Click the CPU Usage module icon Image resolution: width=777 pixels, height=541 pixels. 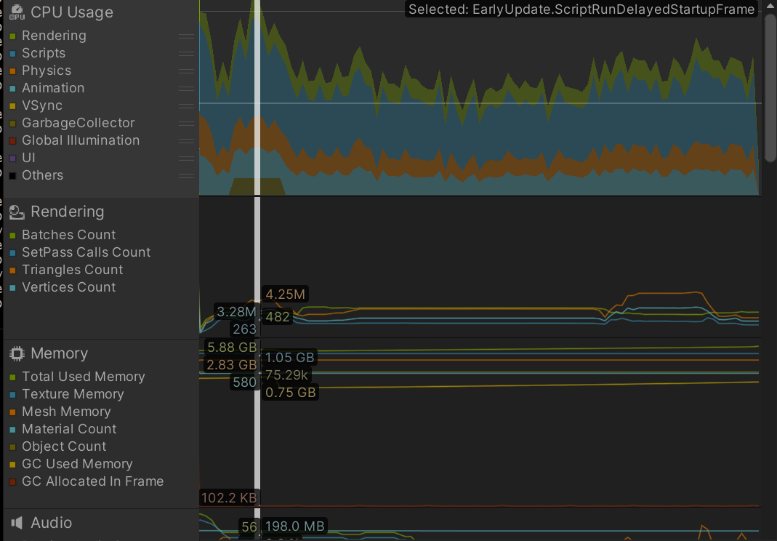17,12
